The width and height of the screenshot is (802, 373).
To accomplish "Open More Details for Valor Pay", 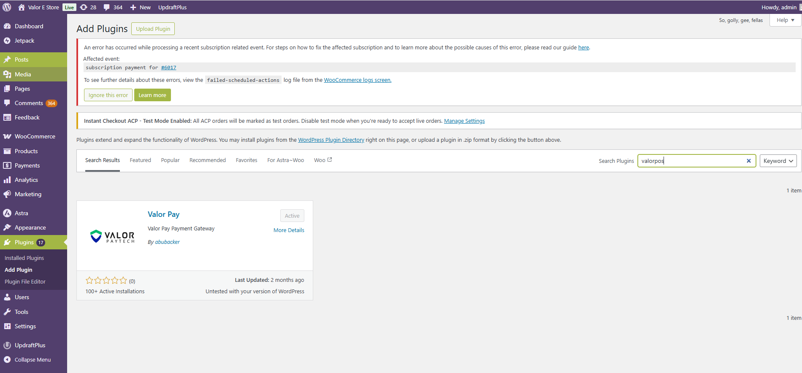I will [289, 230].
